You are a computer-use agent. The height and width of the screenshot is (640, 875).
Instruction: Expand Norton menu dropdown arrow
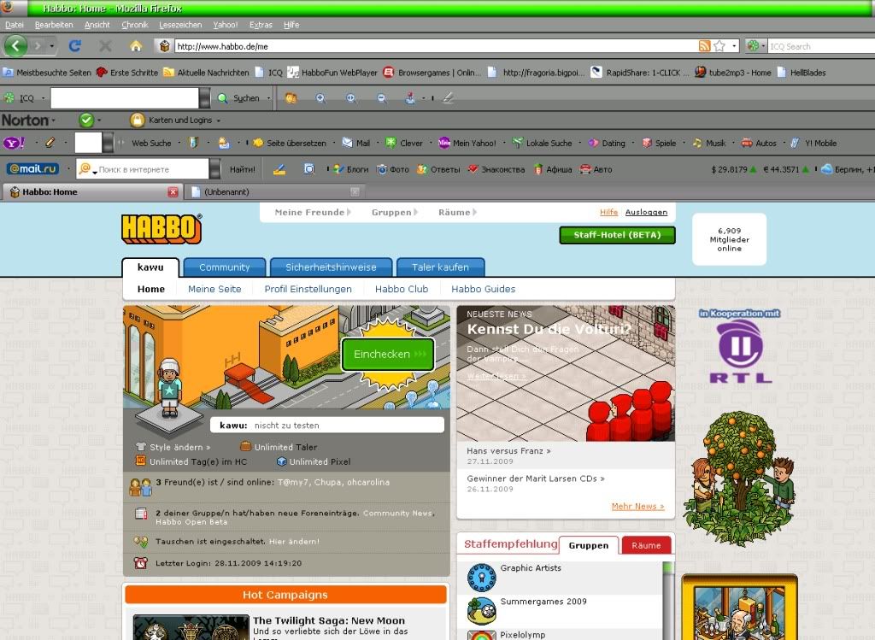coord(54,120)
